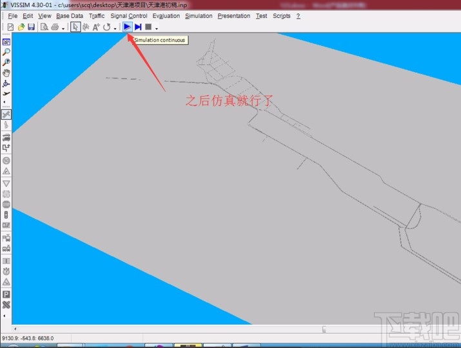Open the Evaluation menu
Viewport: 461px width, 348px height.
[x=166, y=16]
